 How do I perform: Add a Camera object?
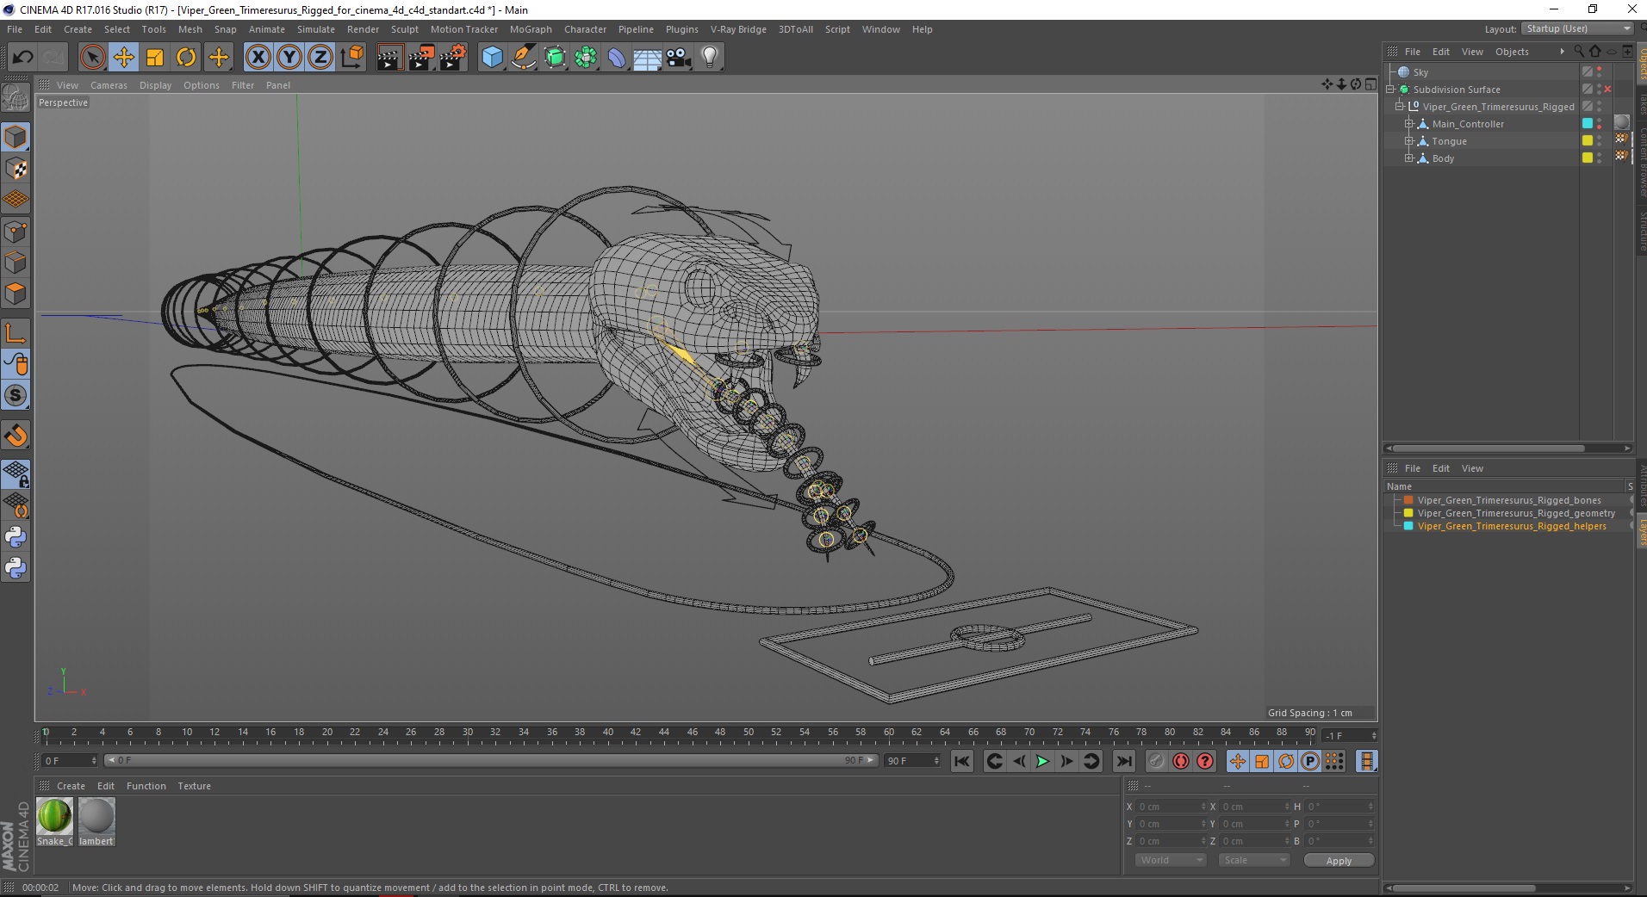point(679,58)
